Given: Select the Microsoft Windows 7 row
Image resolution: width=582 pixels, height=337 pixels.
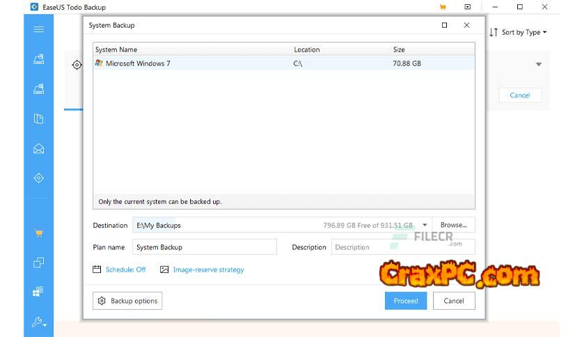Looking at the screenshot, I should click(284, 63).
